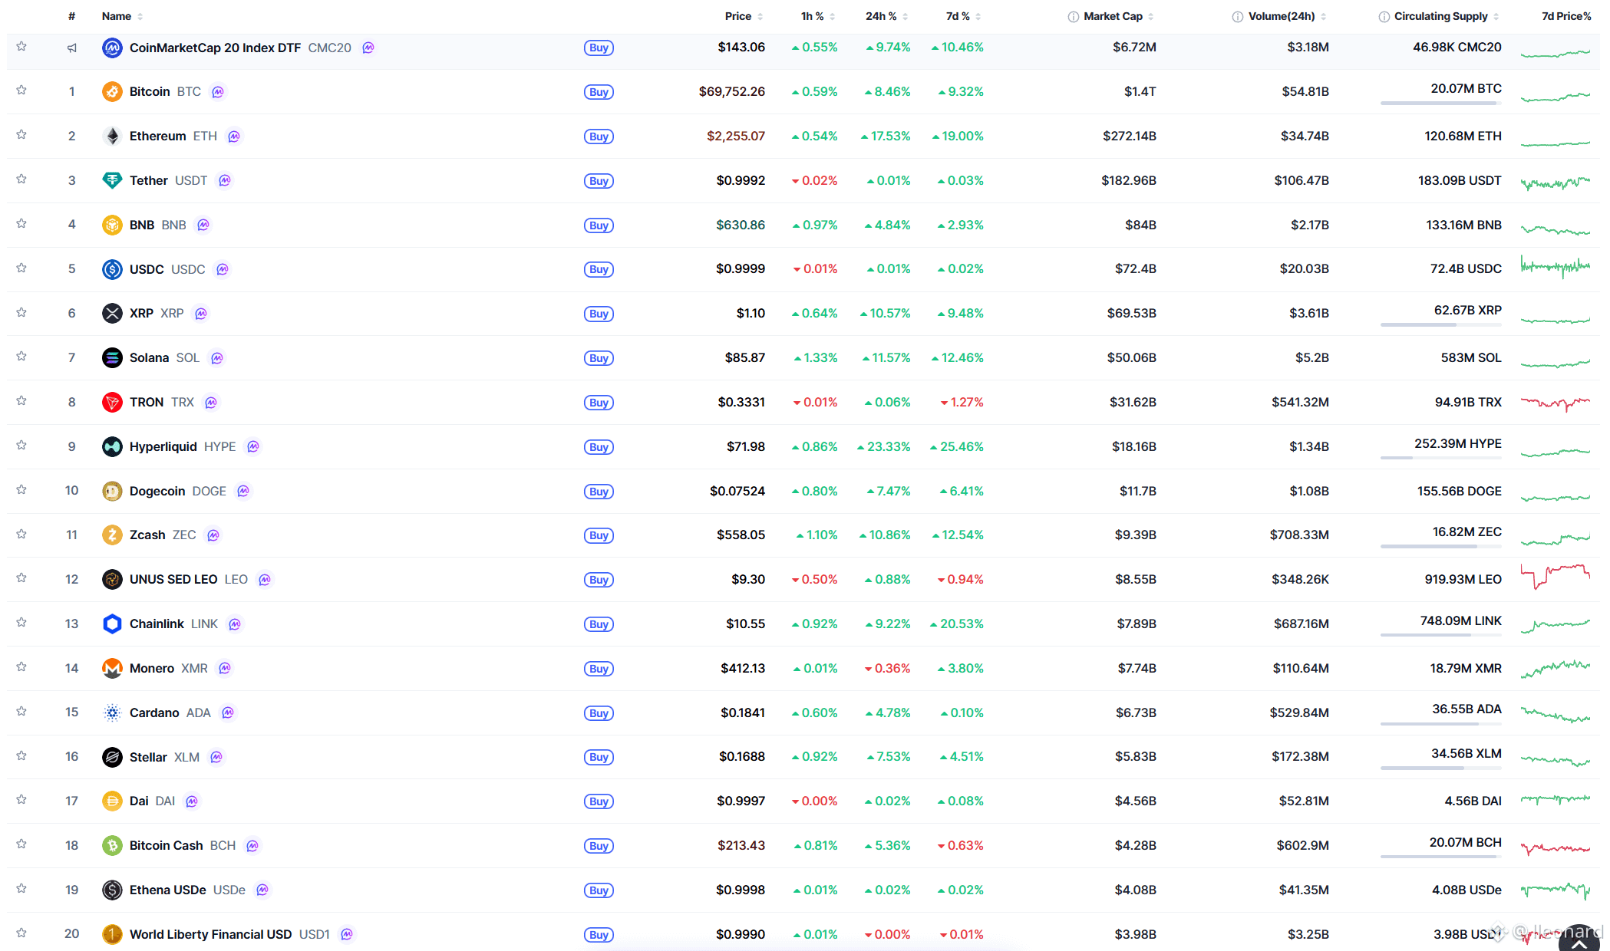This screenshot has width=1610, height=951.
Task: Add Hyperliquid to watchlist with star
Action: [21, 446]
